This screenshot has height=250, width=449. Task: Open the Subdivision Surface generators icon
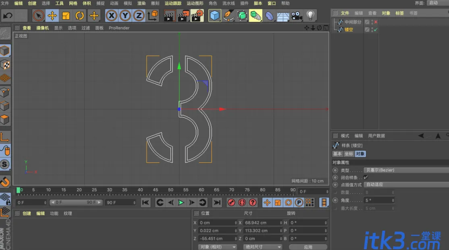click(x=242, y=15)
